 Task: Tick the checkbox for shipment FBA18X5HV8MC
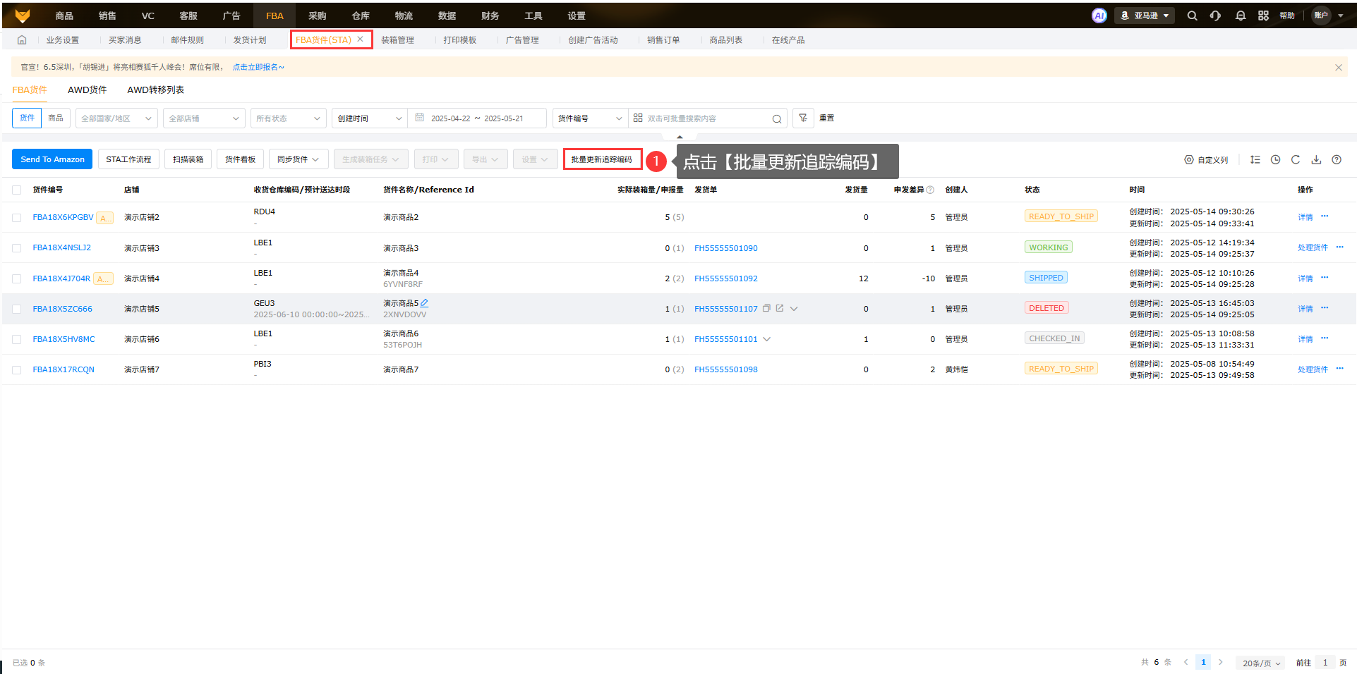point(17,340)
